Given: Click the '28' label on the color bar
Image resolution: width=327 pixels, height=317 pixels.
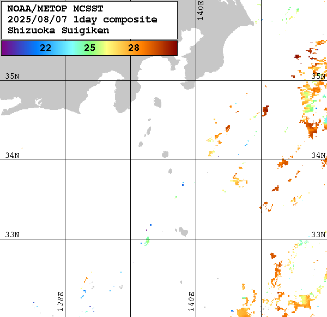Looking at the screenshot, I should [134, 48].
